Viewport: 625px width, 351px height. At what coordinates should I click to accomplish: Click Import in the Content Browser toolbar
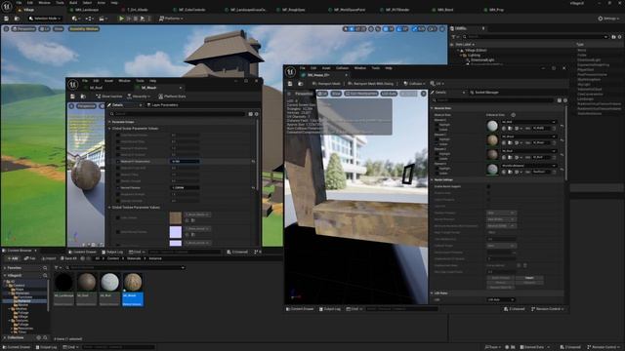tap(49, 258)
